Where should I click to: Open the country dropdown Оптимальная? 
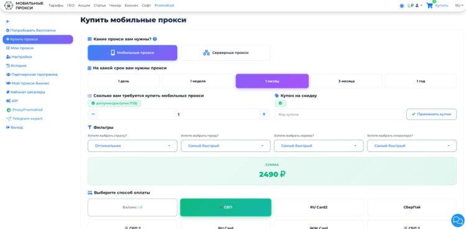(132, 146)
